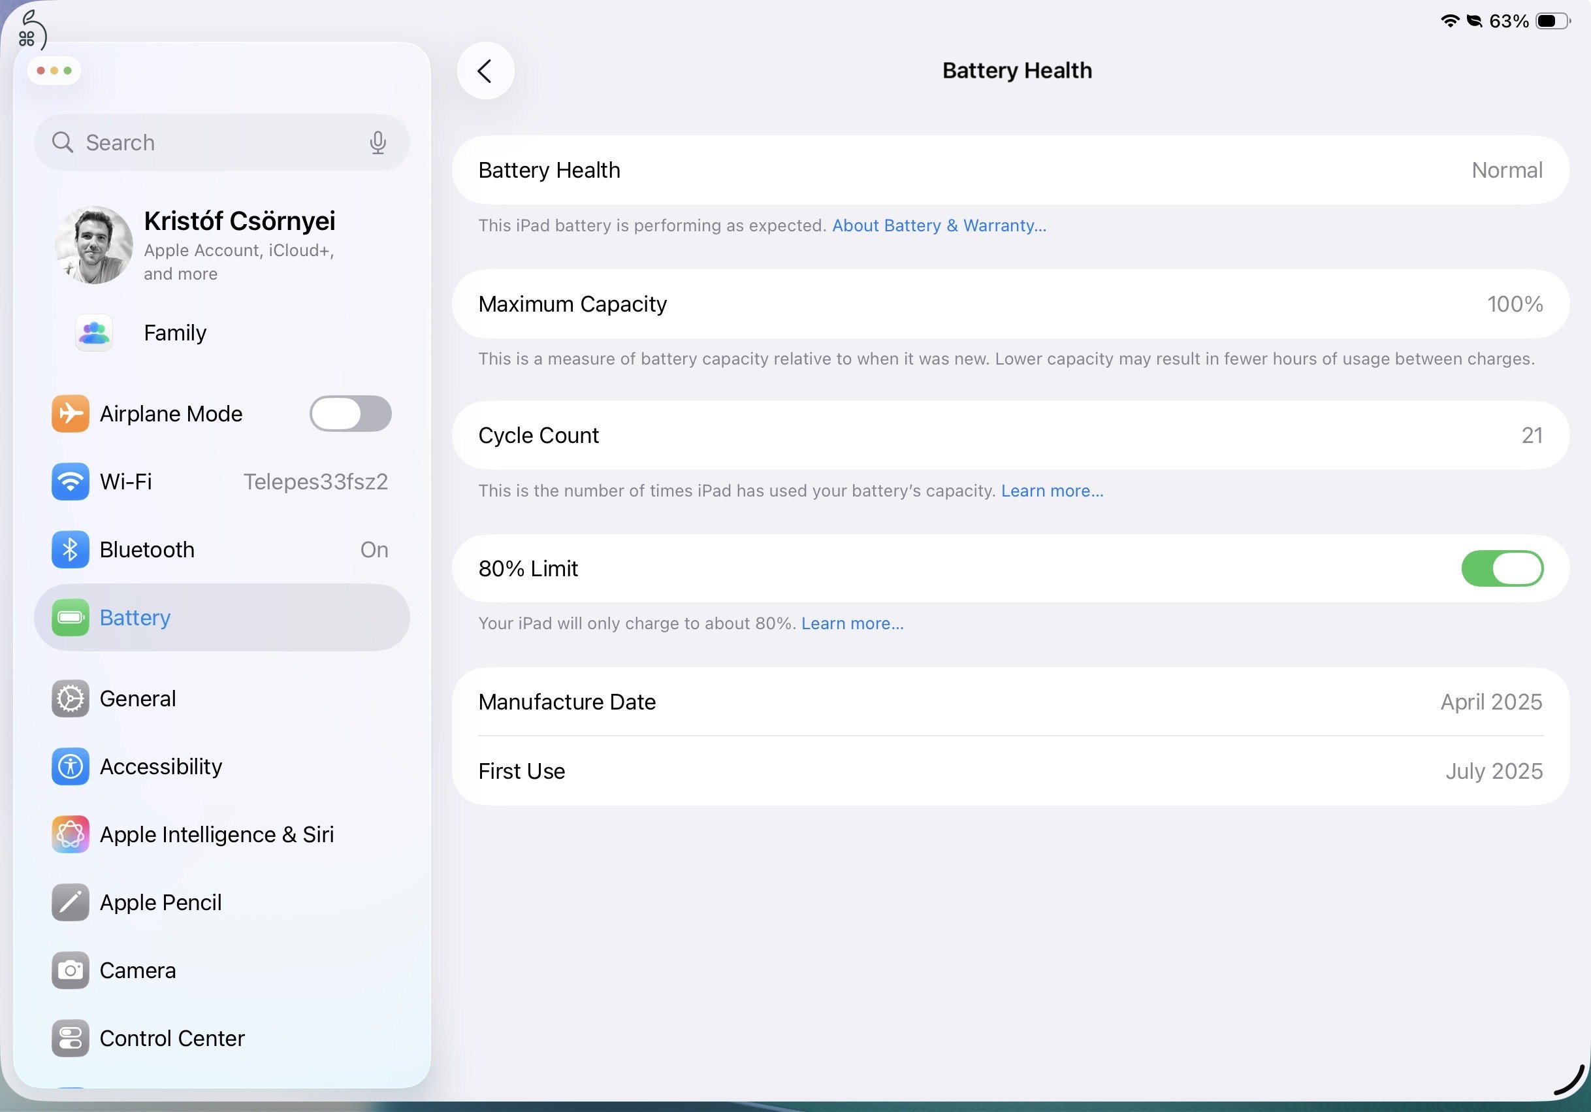The width and height of the screenshot is (1591, 1112).
Task: Open the Camera settings icon
Action: click(x=70, y=970)
